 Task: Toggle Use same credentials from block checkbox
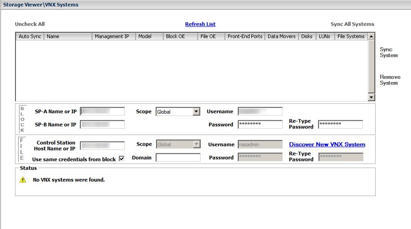coord(121,159)
